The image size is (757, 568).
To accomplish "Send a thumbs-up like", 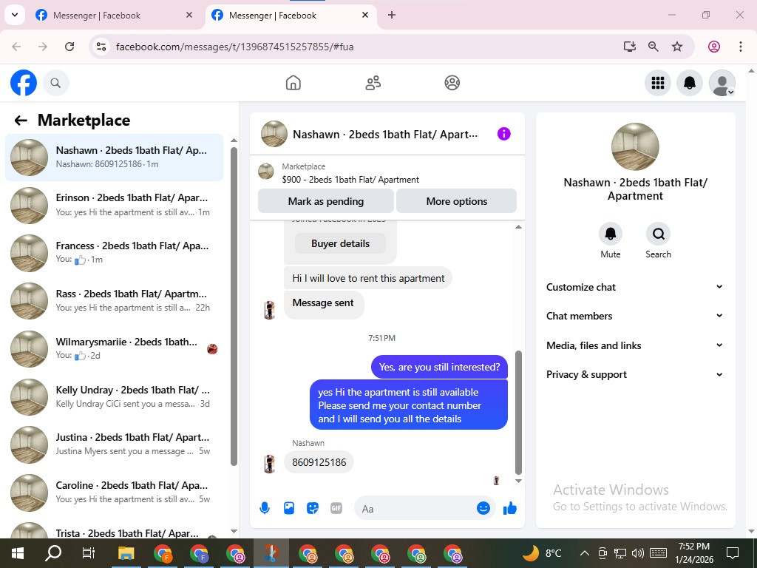I will tap(510, 508).
